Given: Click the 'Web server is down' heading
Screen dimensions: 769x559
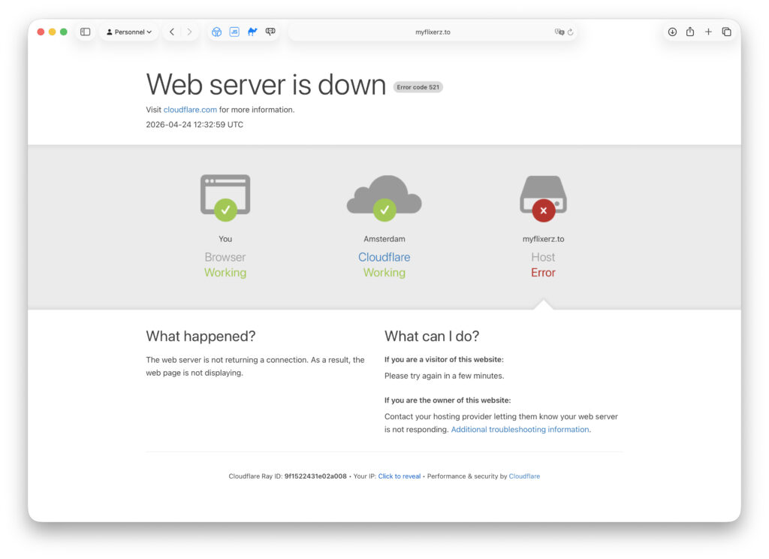Looking at the screenshot, I should (x=266, y=84).
